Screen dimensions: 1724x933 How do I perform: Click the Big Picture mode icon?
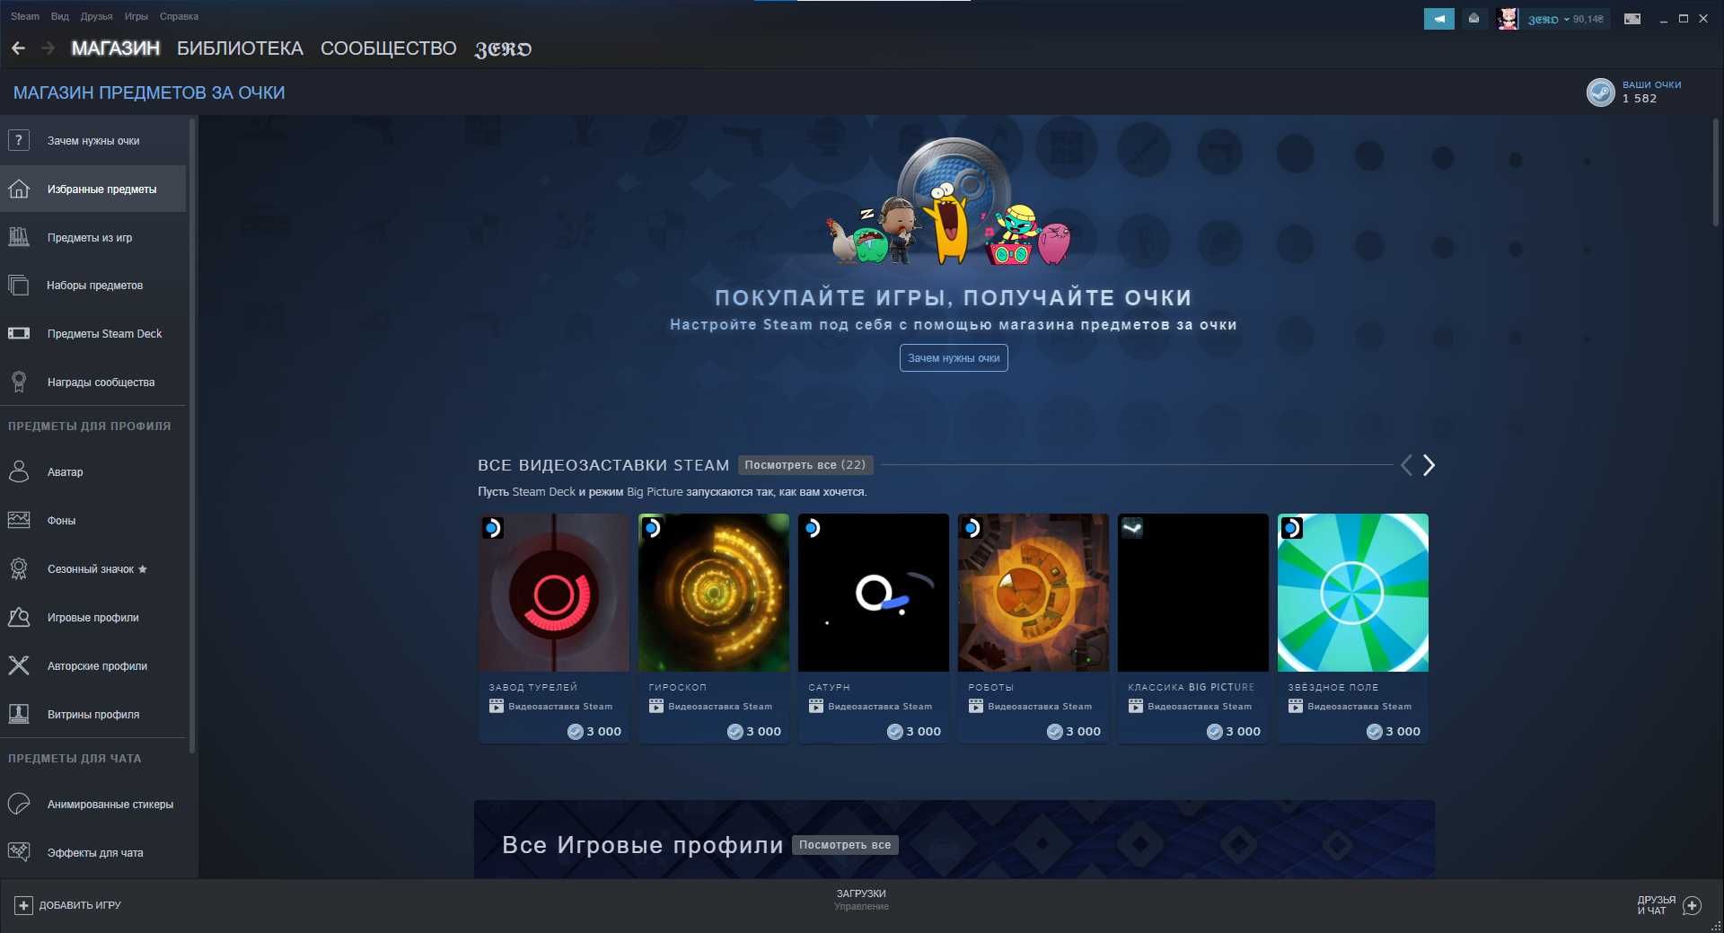point(1632,18)
